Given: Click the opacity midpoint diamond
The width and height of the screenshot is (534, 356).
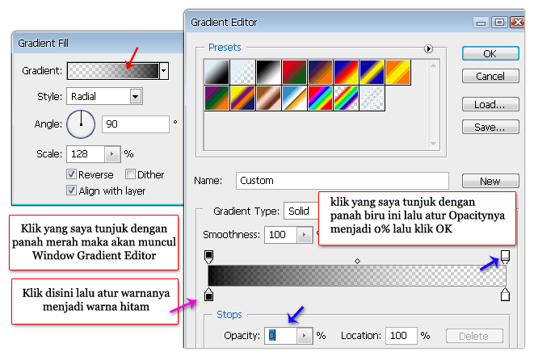Looking at the screenshot, I should (x=357, y=261).
